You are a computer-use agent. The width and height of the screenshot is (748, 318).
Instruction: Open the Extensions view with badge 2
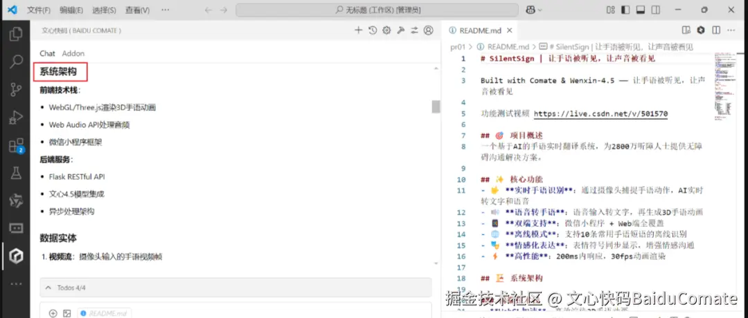[16, 145]
